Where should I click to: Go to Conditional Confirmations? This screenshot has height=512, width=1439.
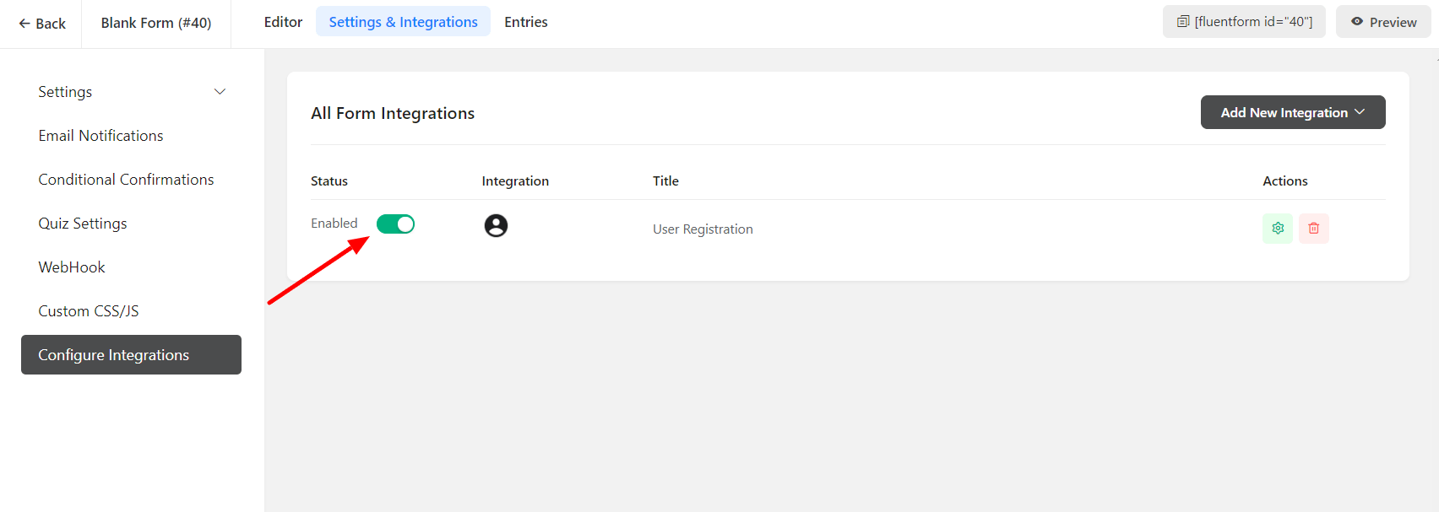coord(126,180)
